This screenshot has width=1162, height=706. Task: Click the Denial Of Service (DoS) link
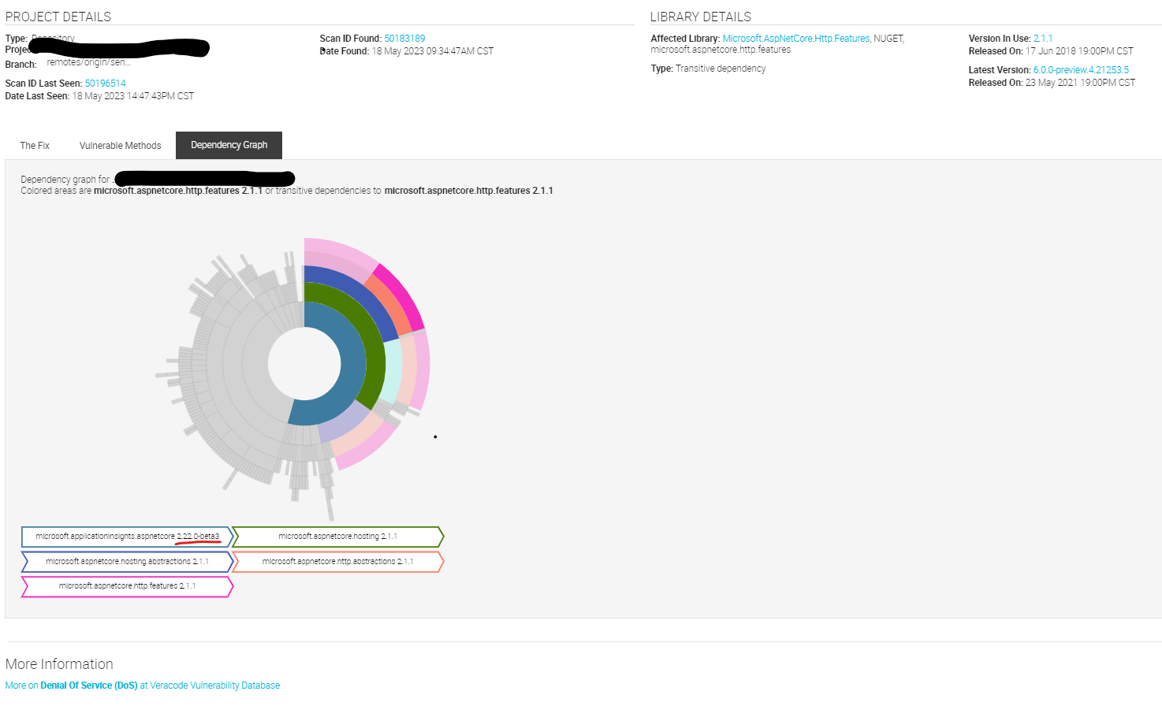(88, 685)
